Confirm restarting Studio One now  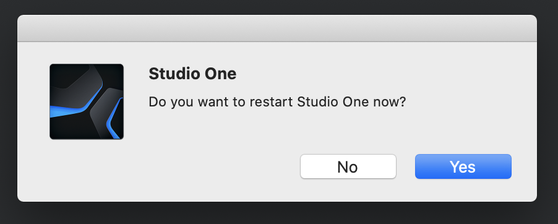[463, 166]
